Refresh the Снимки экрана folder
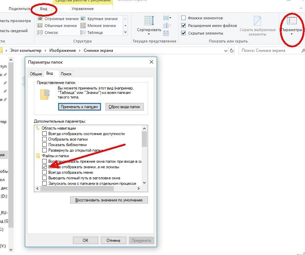 [231, 50]
